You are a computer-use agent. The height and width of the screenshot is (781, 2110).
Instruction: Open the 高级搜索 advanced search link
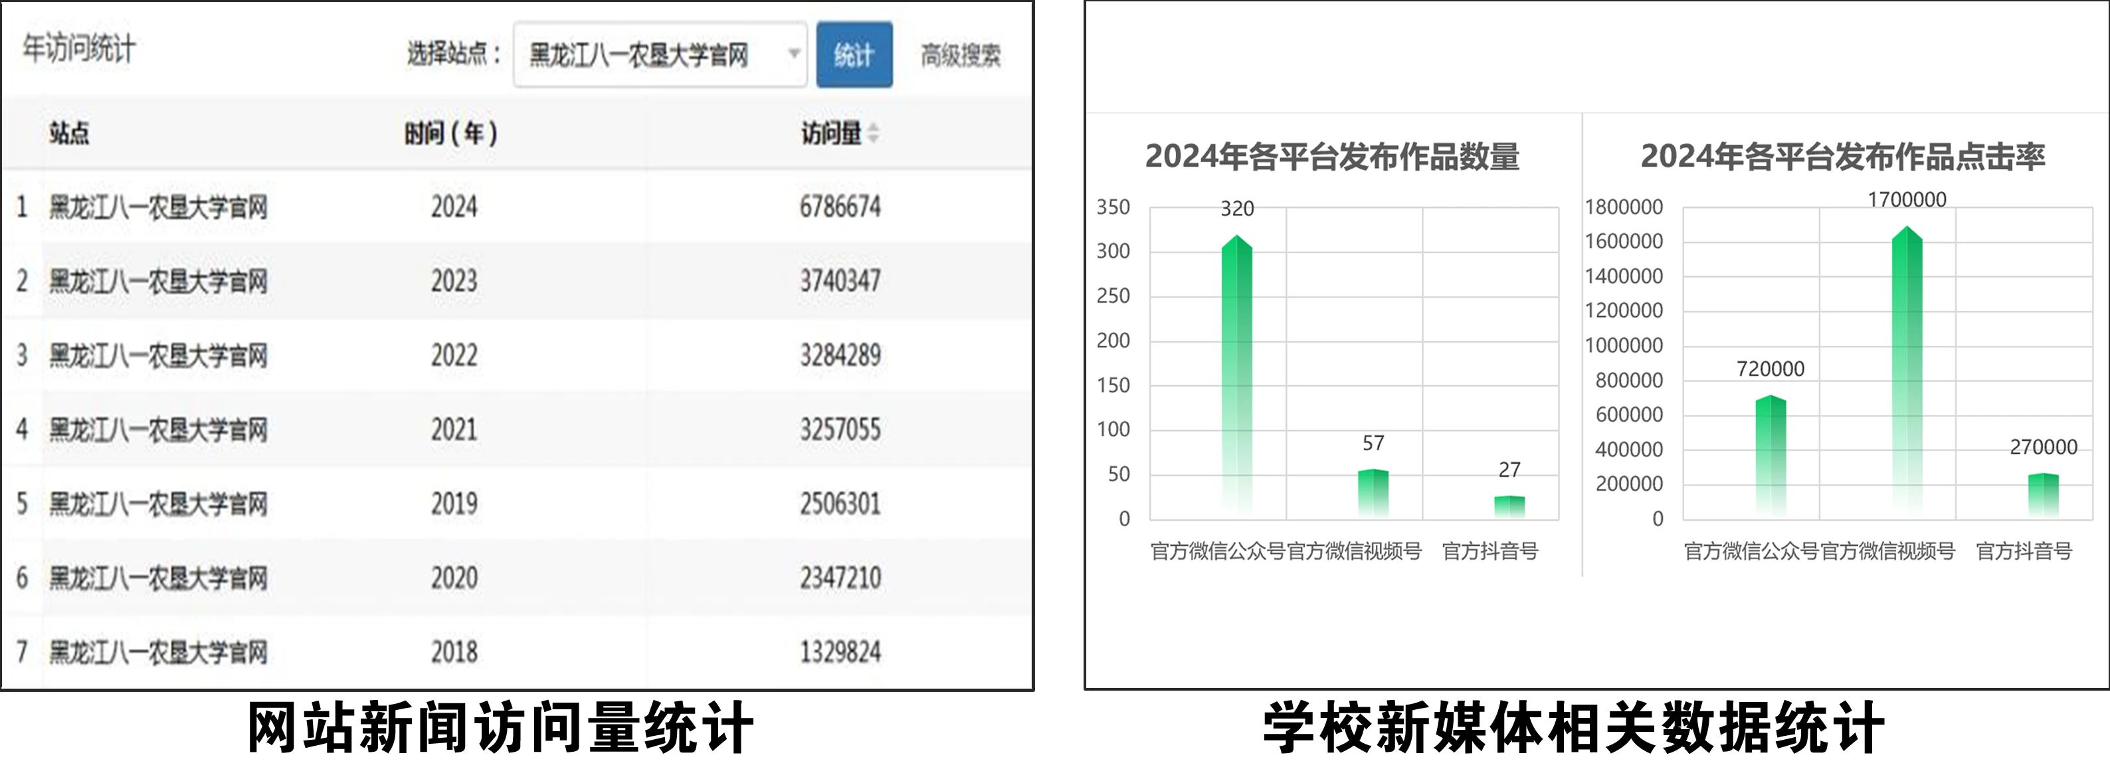tap(961, 56)
